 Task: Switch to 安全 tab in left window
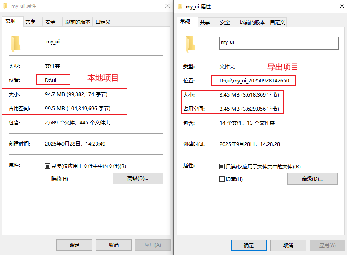click(x=52, y=22)
